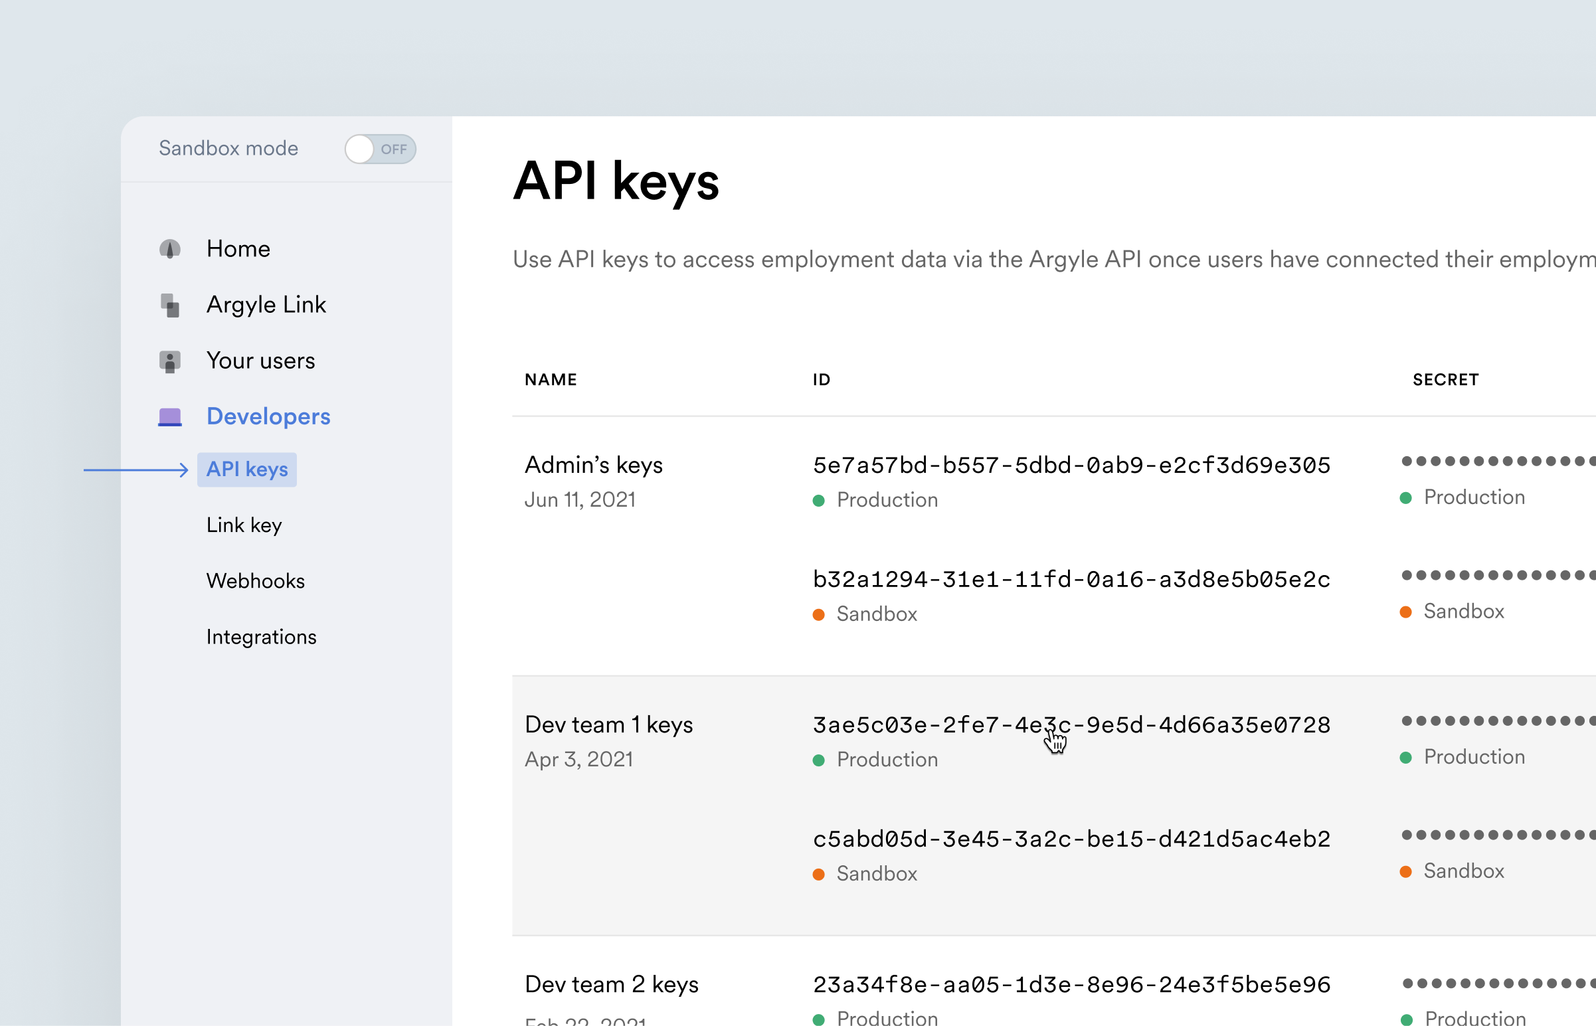Click Dev team 2 production ID 23a34f8e
Screen dimensions: 1596x1026
coord(1071,985)
